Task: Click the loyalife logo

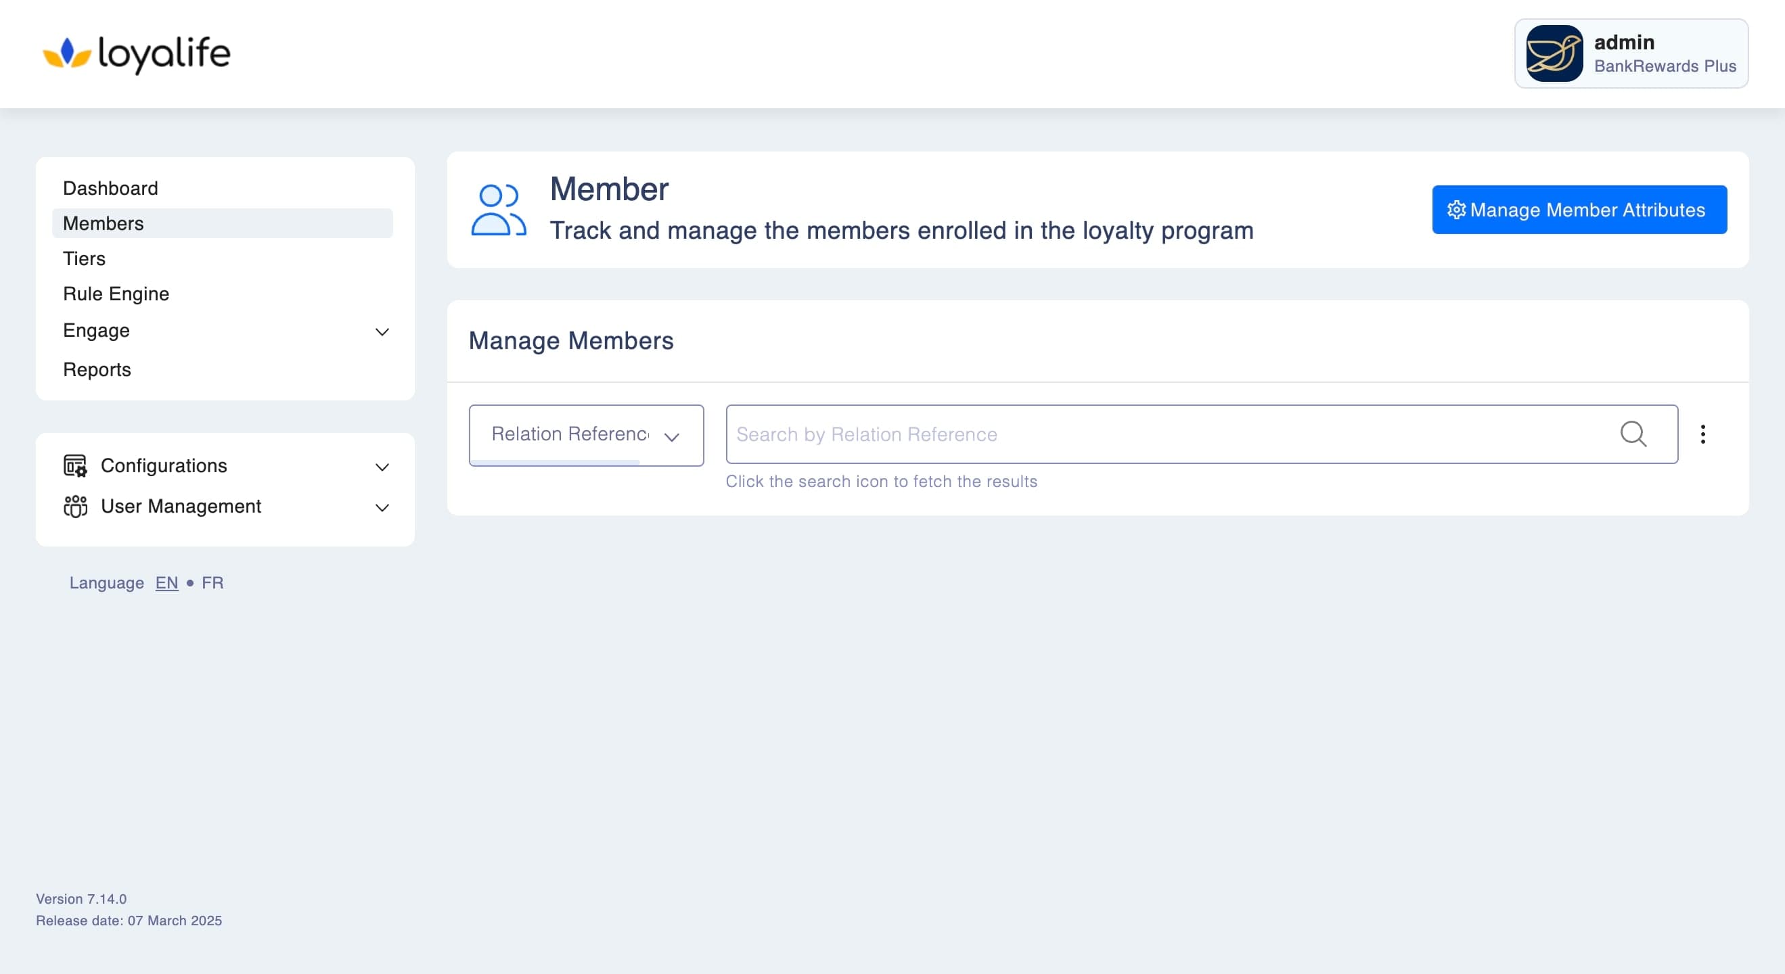Action: [137, 54]
